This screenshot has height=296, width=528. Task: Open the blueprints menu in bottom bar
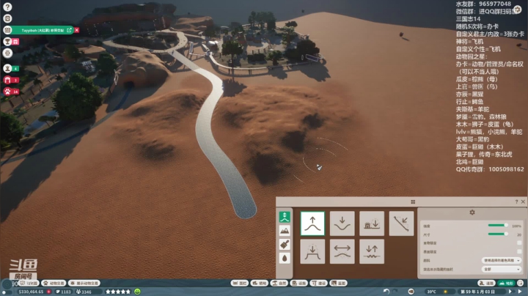click(338, 284)
